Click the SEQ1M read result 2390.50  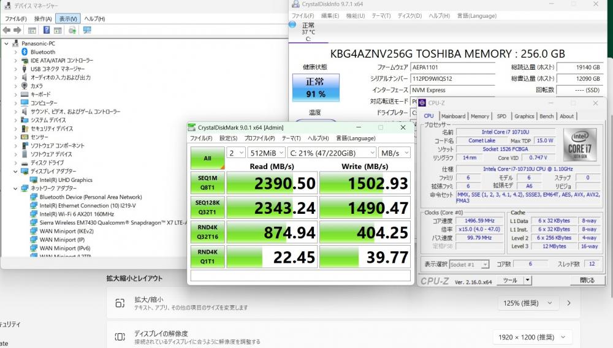point(272,183)
